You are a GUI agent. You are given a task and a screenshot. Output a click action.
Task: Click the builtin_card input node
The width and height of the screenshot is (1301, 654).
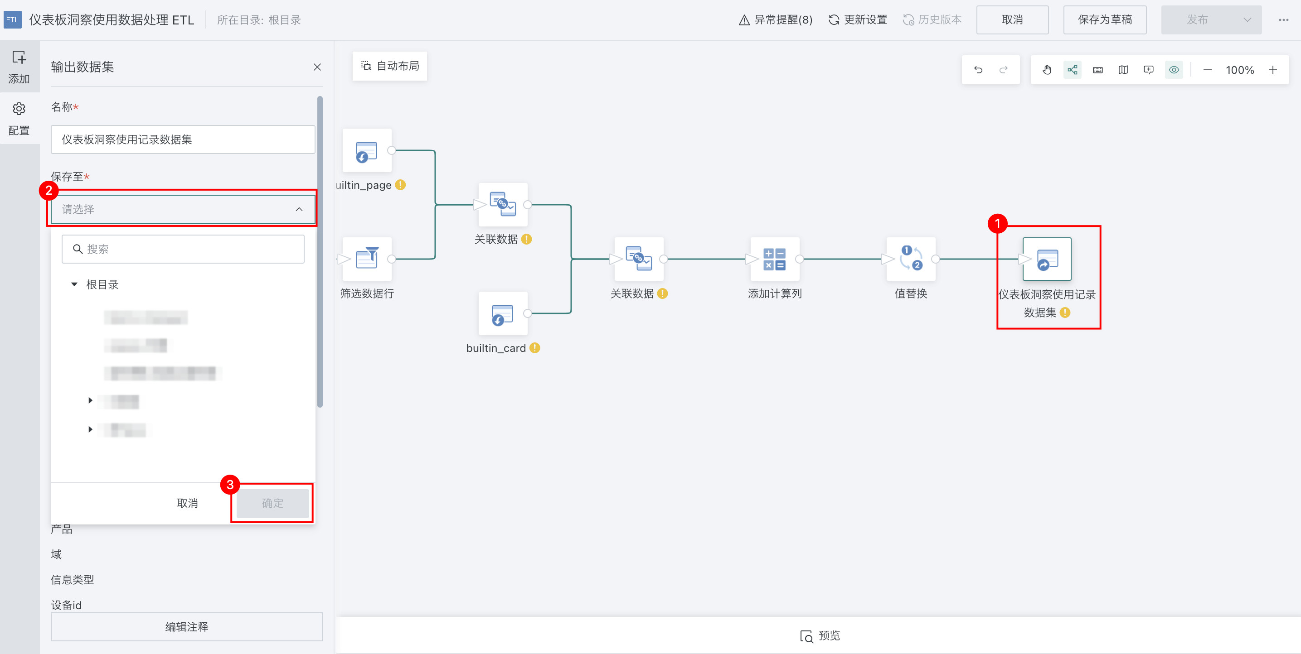coord(503,314)
